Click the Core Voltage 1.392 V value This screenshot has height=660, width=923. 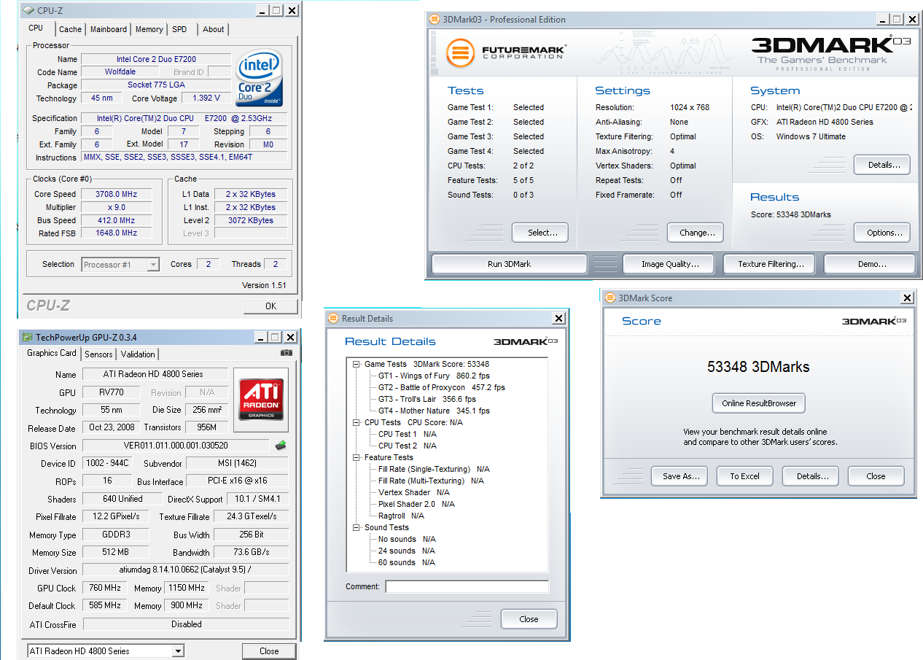(206, 98)
